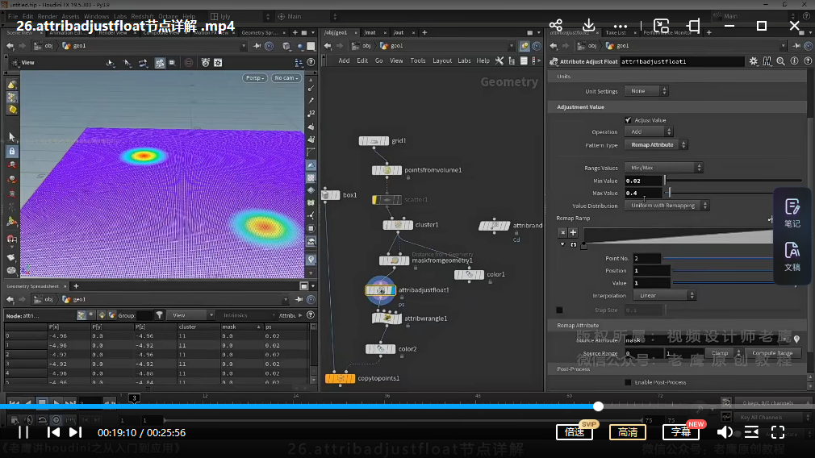Click the Compute Range button
Image resolution: width=815 pixels, height=458 pixels.
pyautogui.click(x=772, y=353)
